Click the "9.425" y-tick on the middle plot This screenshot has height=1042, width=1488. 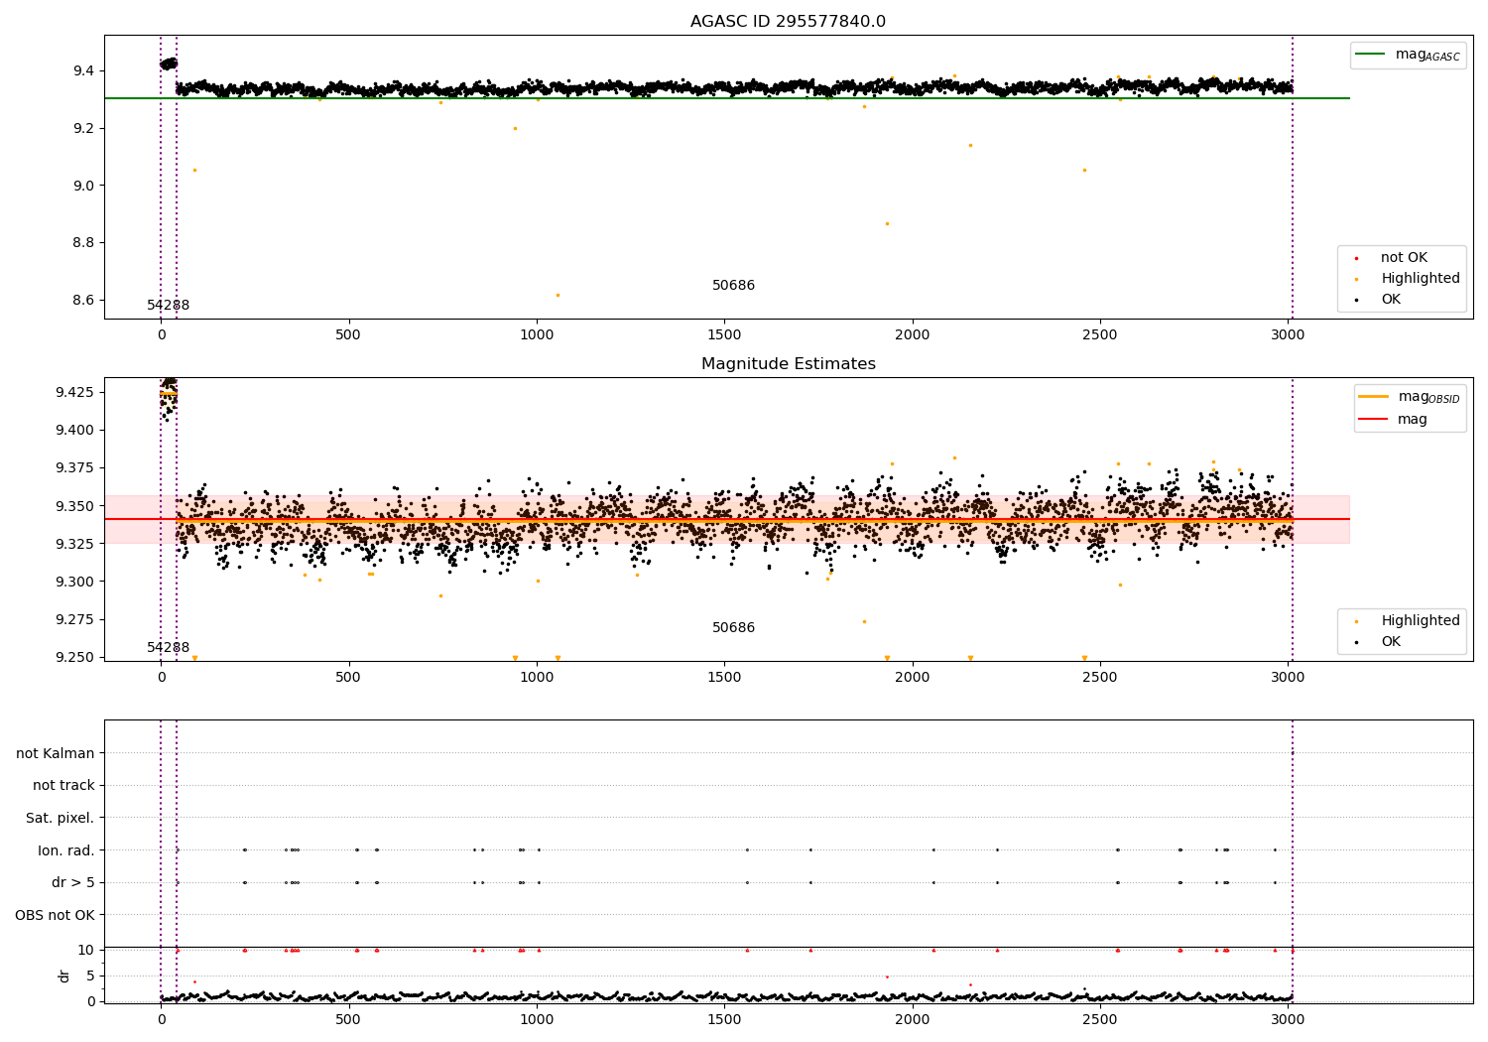point(74,393)
